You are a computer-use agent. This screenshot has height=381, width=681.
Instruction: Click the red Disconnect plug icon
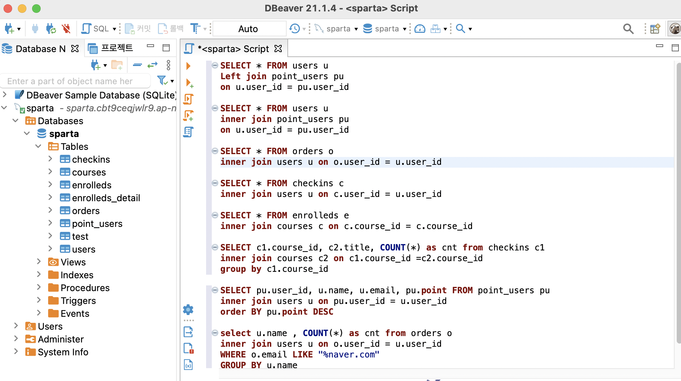(x=66, y=29)
